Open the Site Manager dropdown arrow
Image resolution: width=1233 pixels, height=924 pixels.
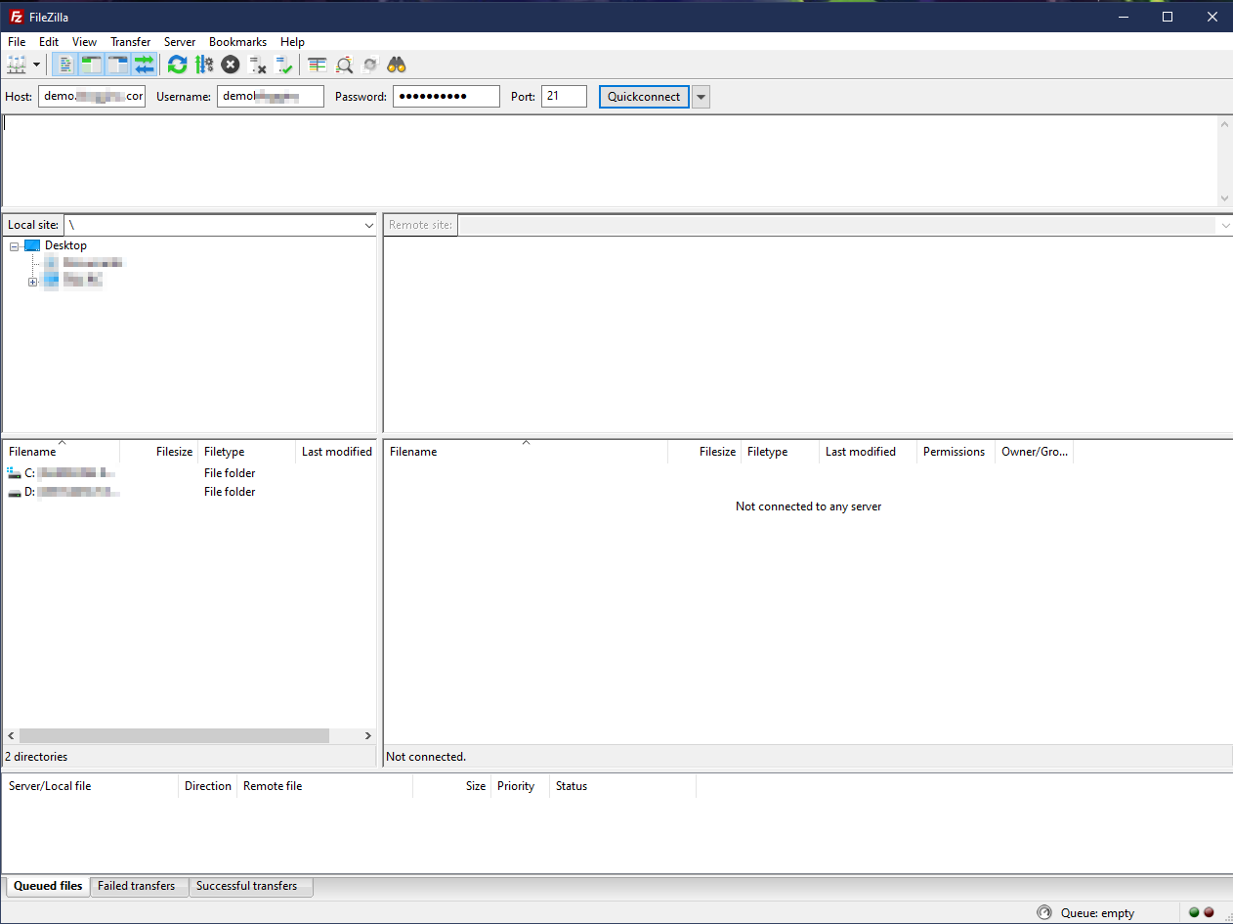[37, 65]
